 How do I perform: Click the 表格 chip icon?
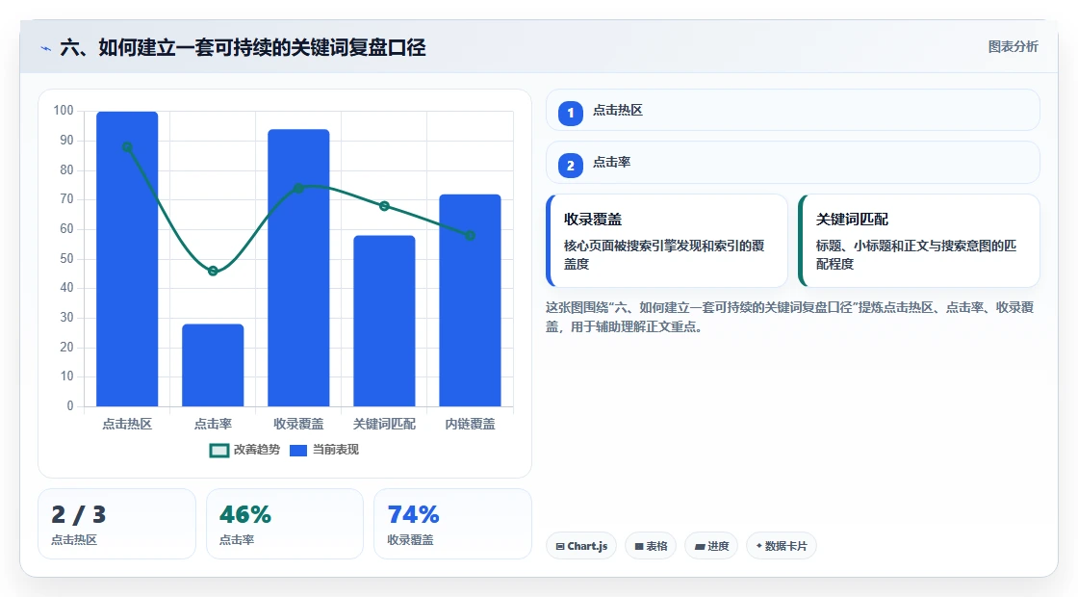point(639,547)
